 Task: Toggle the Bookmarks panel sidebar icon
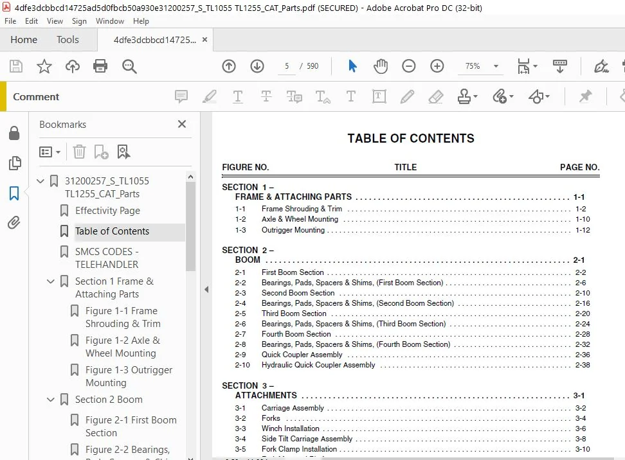(14, 193)
